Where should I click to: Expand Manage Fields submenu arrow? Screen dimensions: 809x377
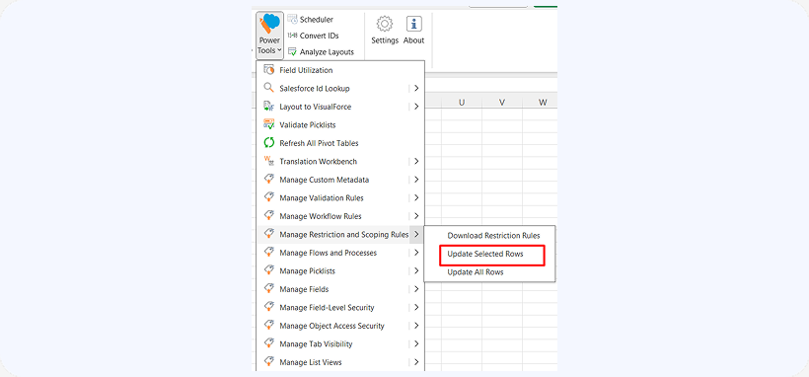coord(416,289)
